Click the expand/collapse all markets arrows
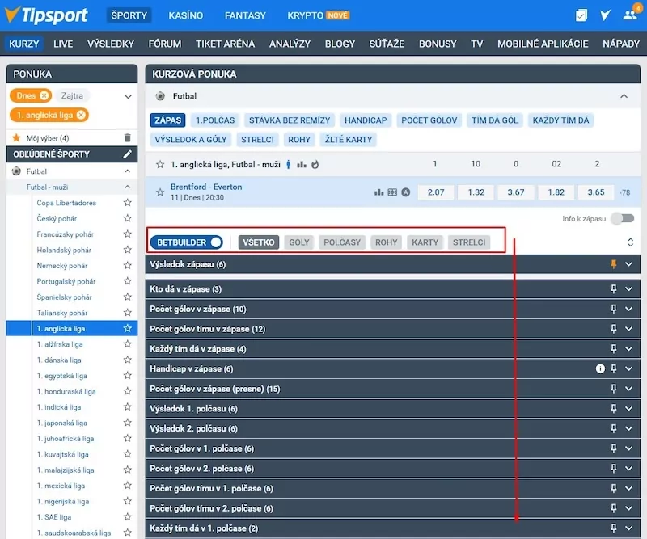 click(x=631, y=242)
